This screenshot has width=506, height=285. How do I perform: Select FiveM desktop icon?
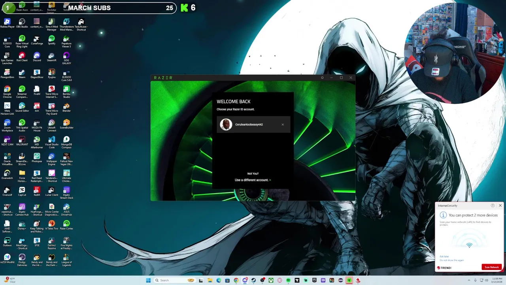point(37,91)
